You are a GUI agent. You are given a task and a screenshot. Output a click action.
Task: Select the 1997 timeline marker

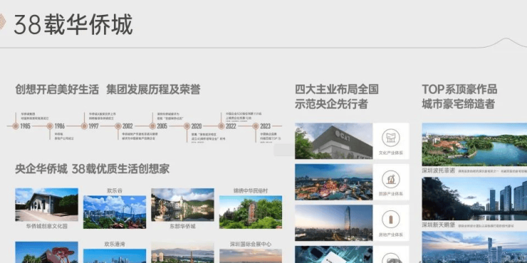84,126
